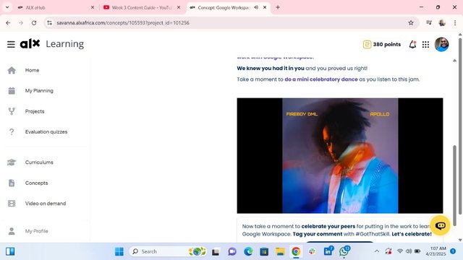Open the media control button in Chrome
The height and width of the screenshot is (260, 463).
point(429,22)
